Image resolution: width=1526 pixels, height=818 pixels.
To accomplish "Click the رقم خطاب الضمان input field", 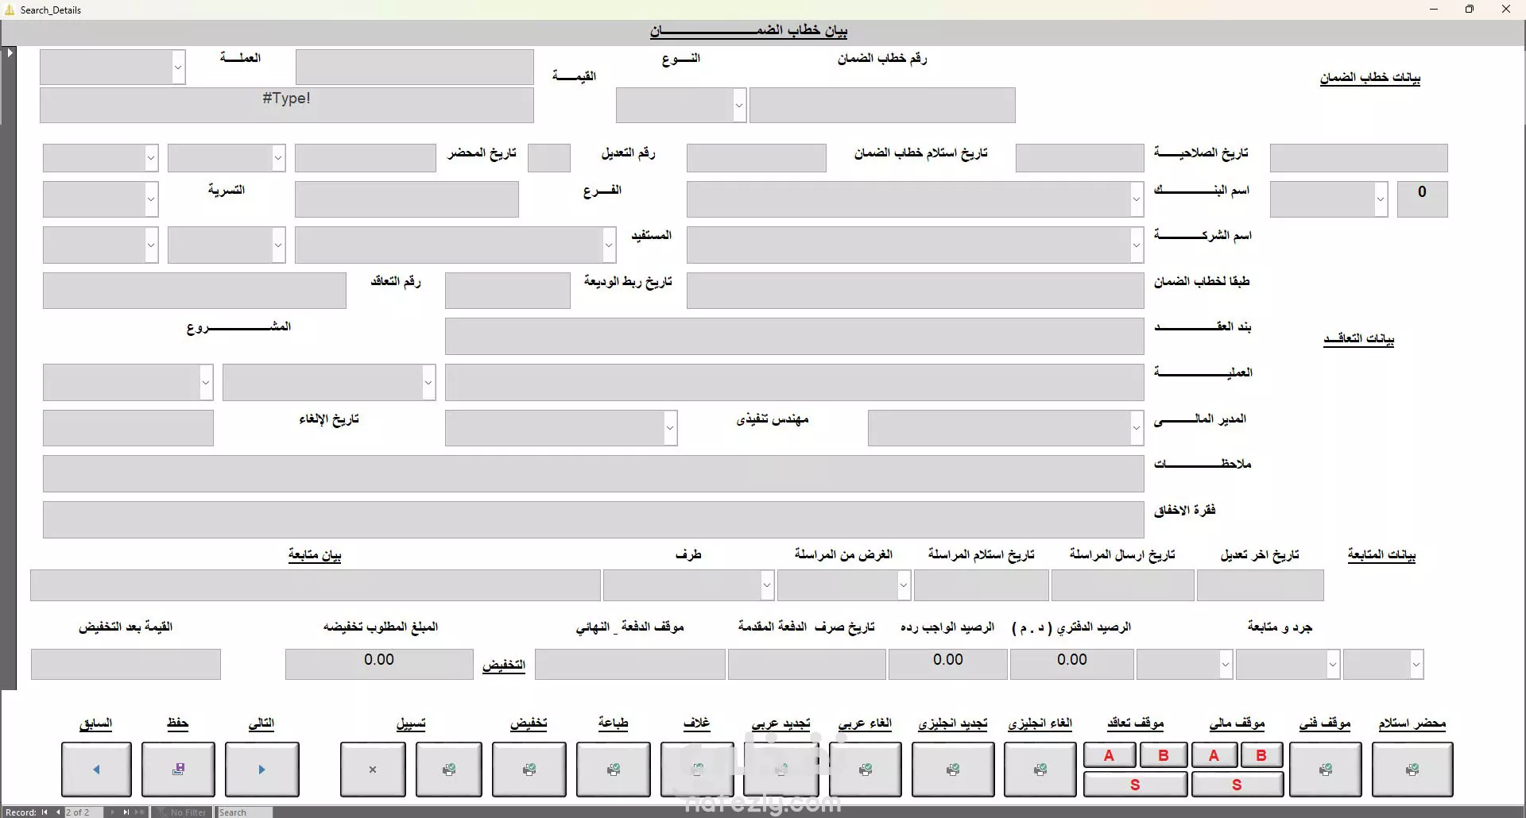I will pos(882,105).
